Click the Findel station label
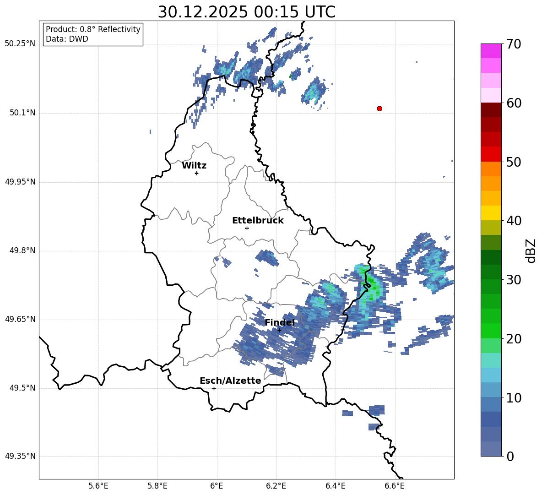This screenshot has width=542, height=495. (x=280, y=322)
